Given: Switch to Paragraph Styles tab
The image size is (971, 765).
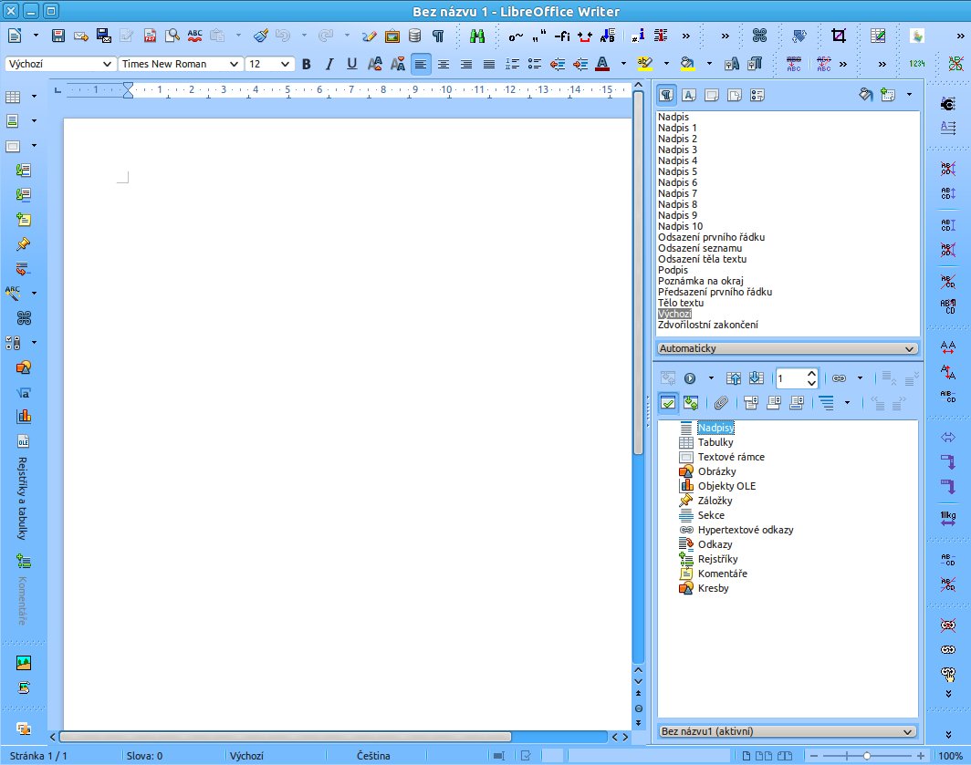Looking at the screenshot, I should [666, 95].
